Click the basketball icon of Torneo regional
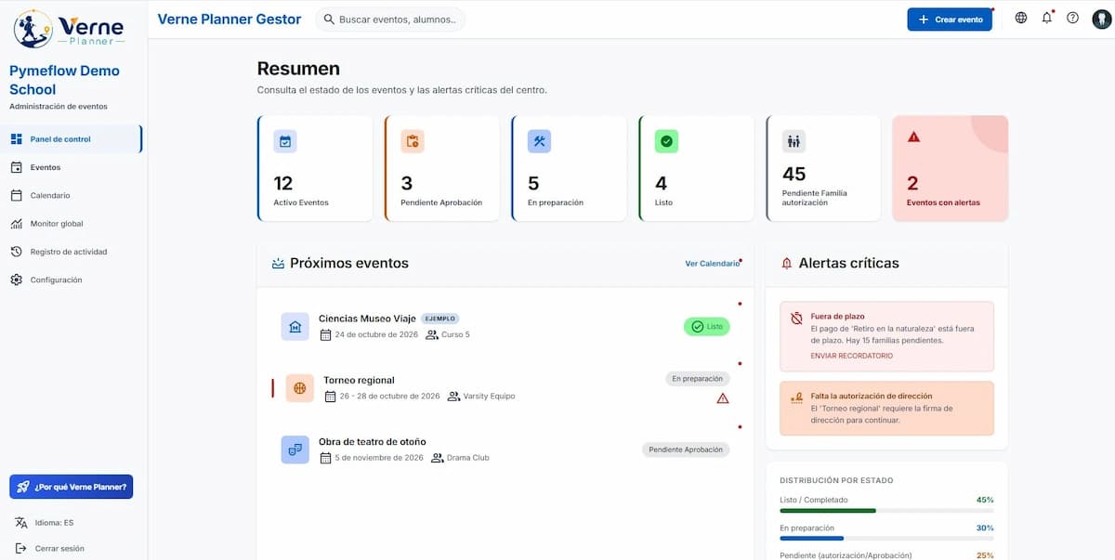 [x=299, y=388]
